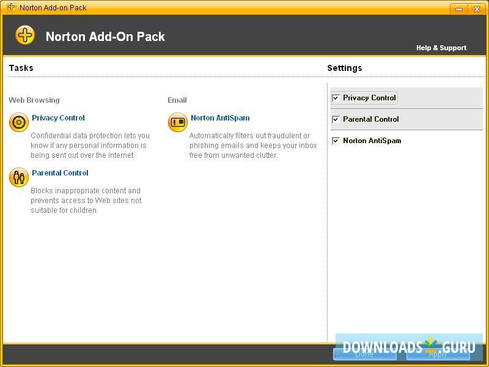Click the Parental Control label in Settings
This screenshot has width=489, height=367.
point(371,119)
